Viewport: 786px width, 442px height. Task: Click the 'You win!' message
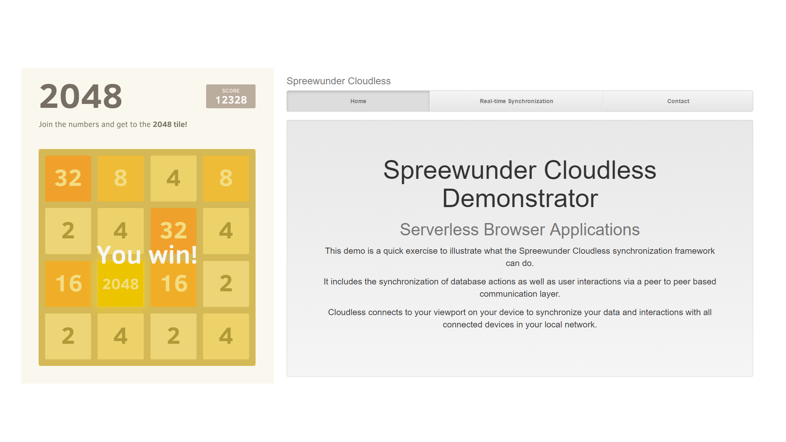point(147,255)
